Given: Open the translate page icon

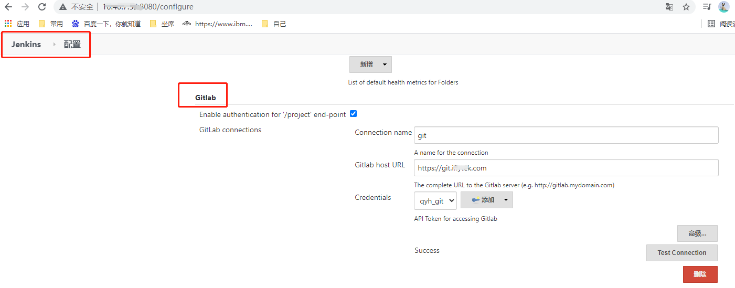Looking at the screenshot, I should click(669, 7).
